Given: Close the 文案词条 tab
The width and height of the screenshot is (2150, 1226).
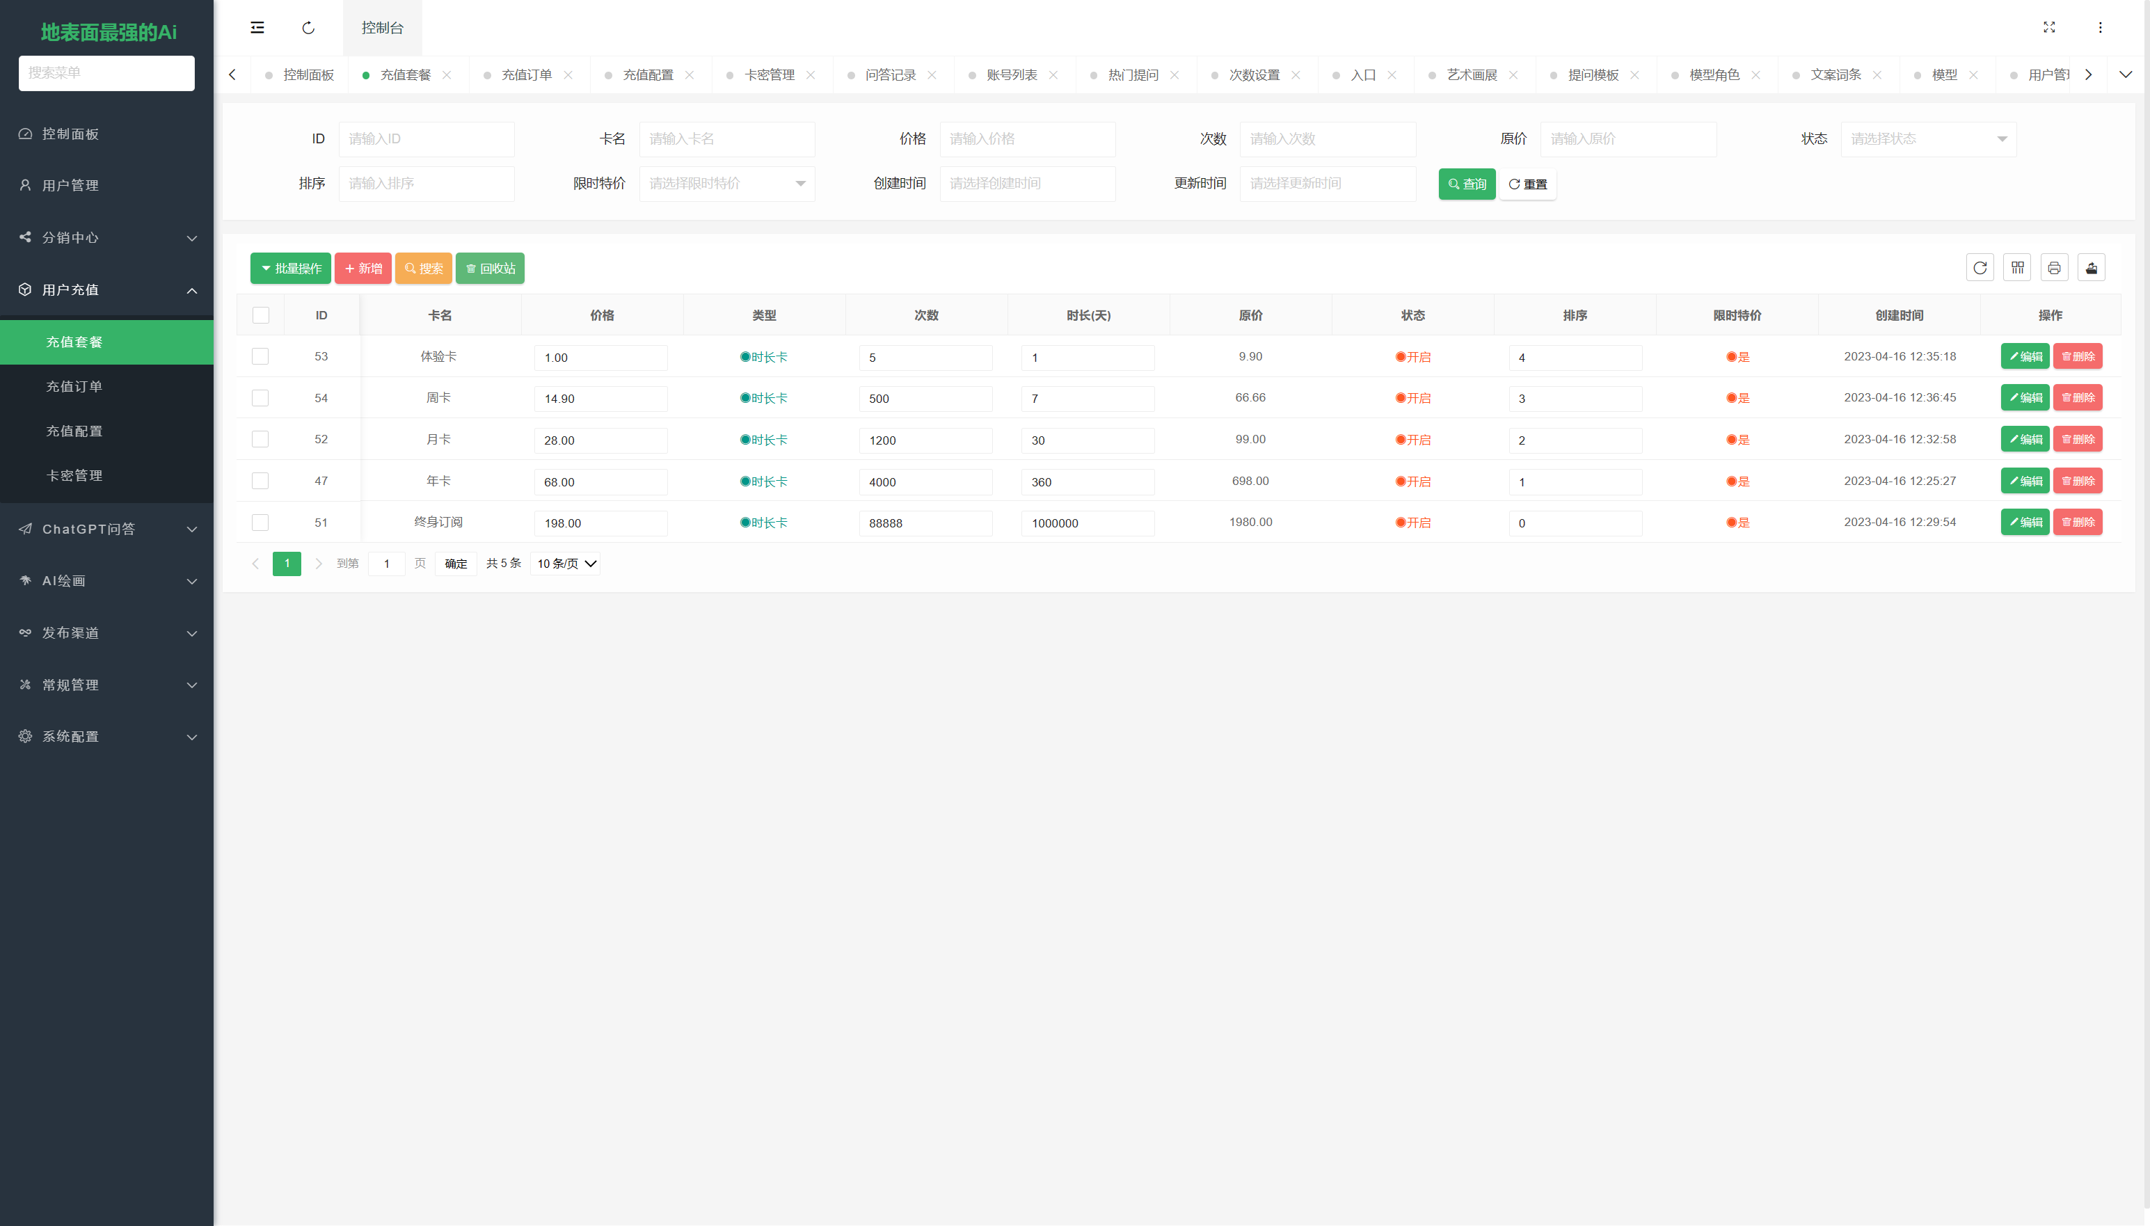Looking at the screenshot, I should [x=1877, y=75].
